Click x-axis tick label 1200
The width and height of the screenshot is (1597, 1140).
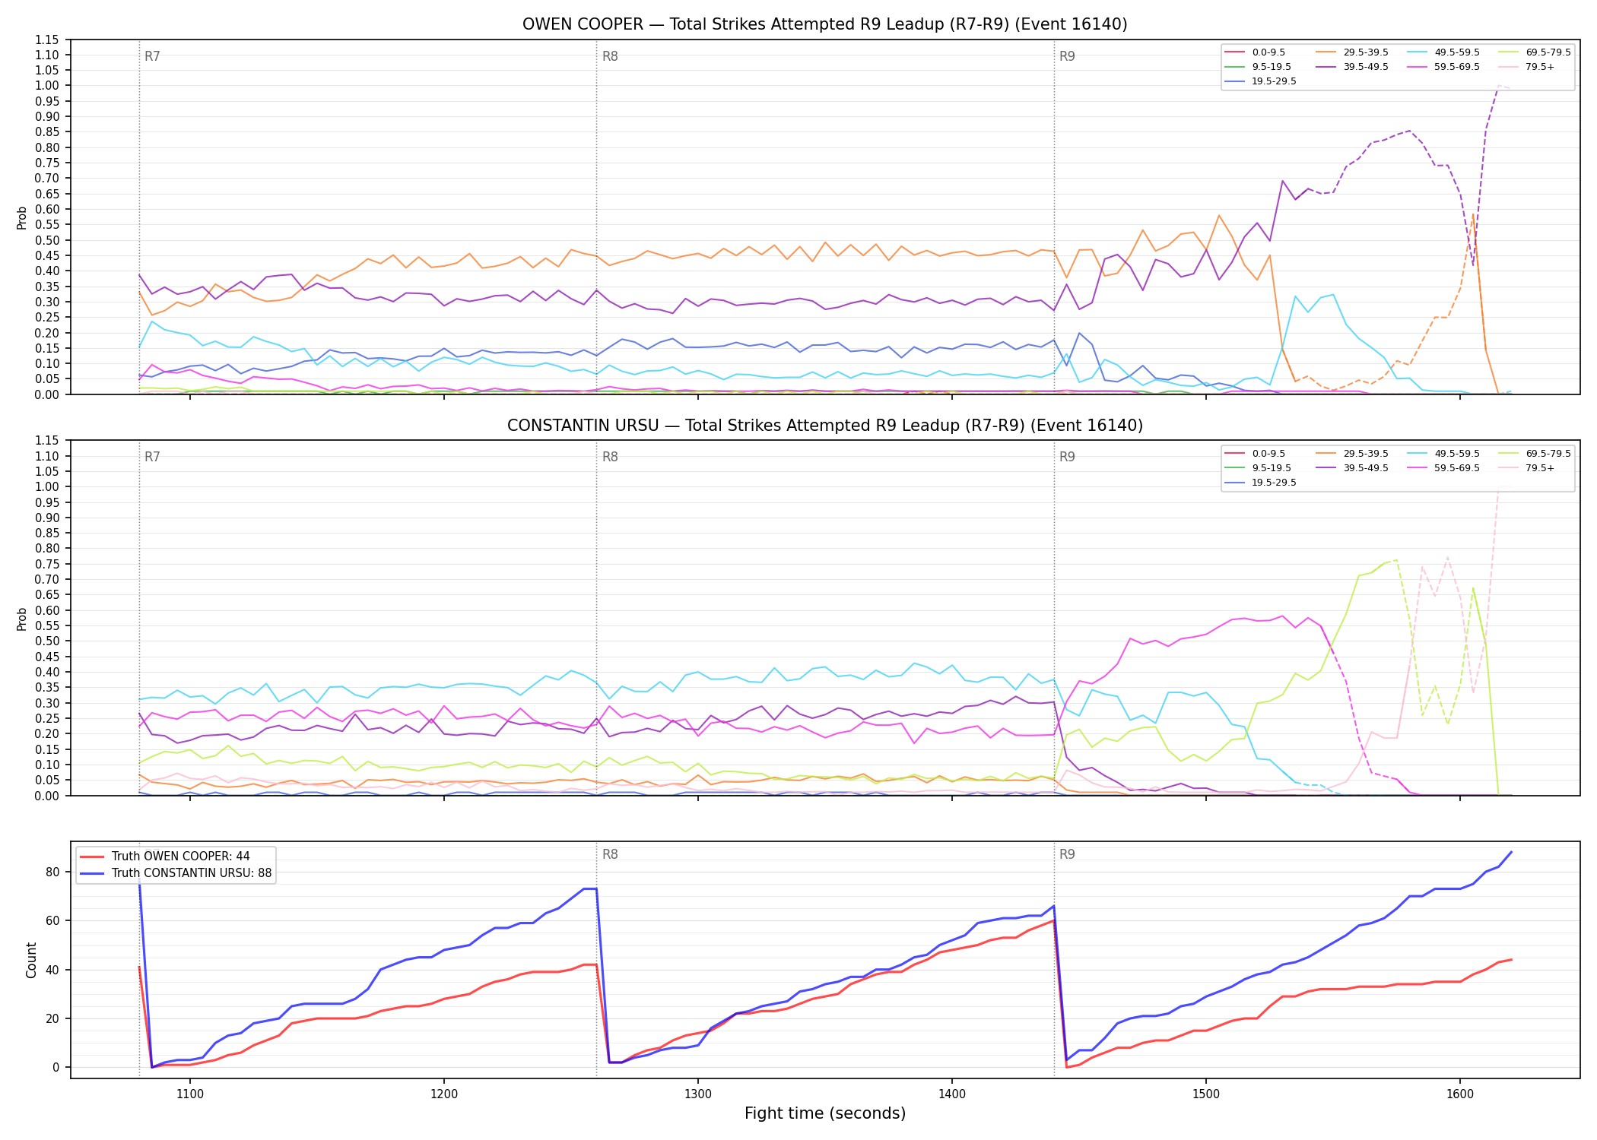click(444, 1094)
